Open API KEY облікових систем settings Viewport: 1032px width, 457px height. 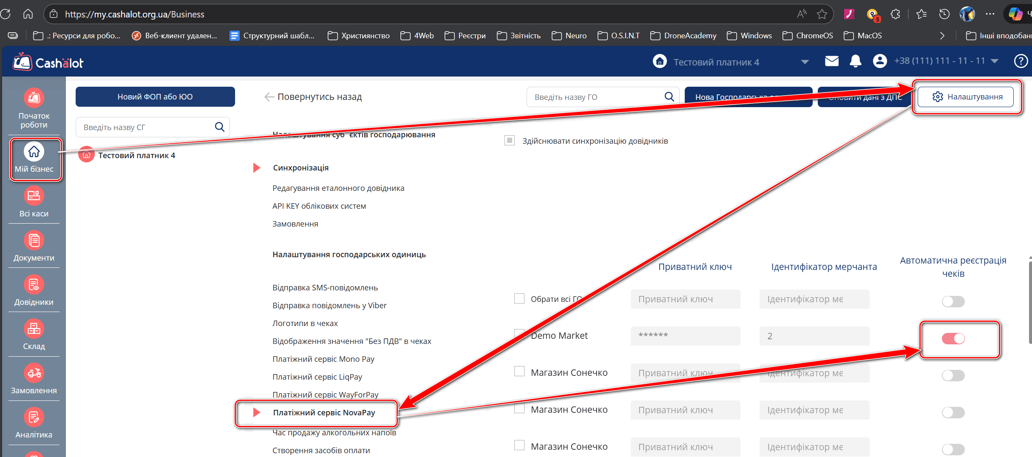tap(319, 206)
